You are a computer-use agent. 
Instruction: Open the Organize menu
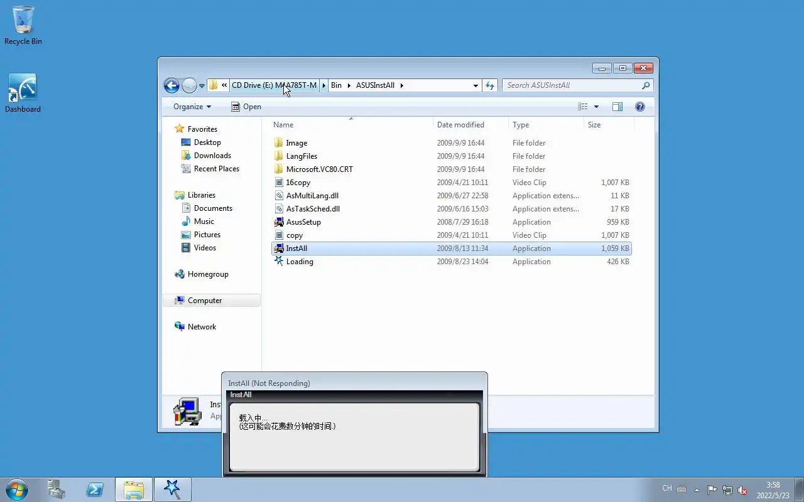192,107
